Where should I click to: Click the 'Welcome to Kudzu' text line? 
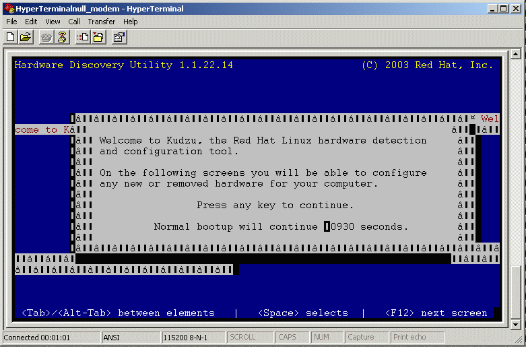[263, 140]
